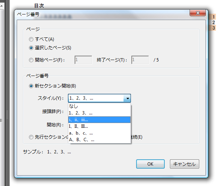Close the ページ番号 dialog with X

pos(198,13)
